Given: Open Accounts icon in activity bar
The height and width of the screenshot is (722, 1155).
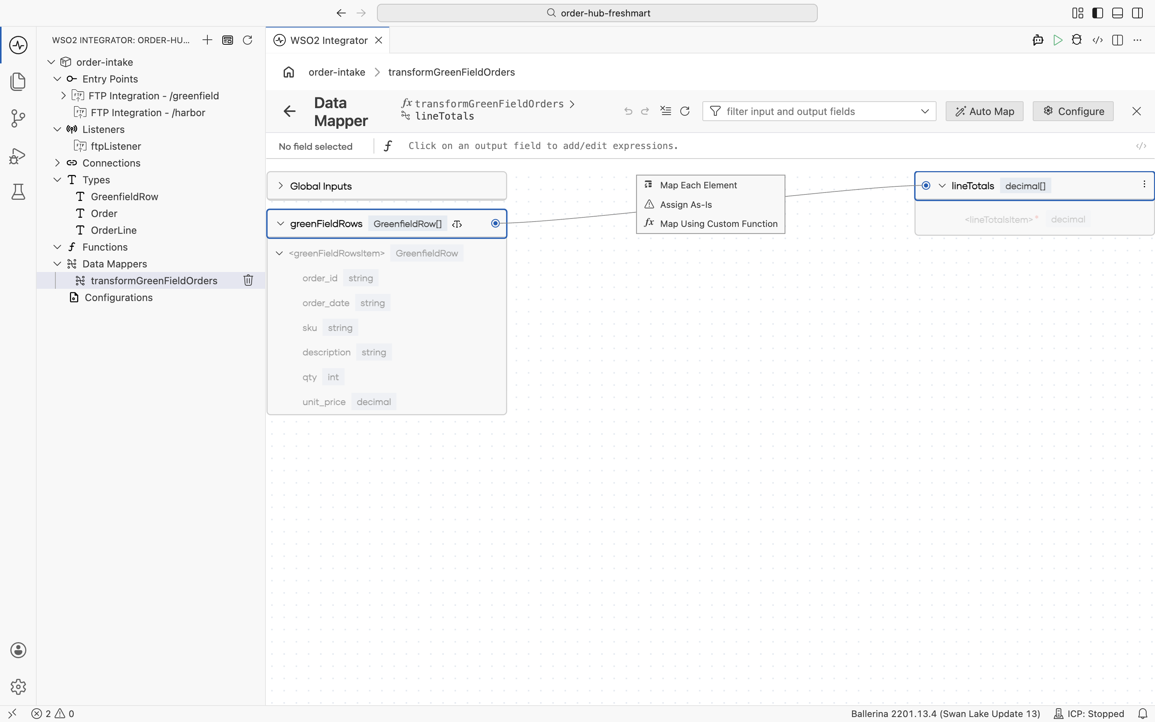Looking at the screenshot, I should (18, 650).
